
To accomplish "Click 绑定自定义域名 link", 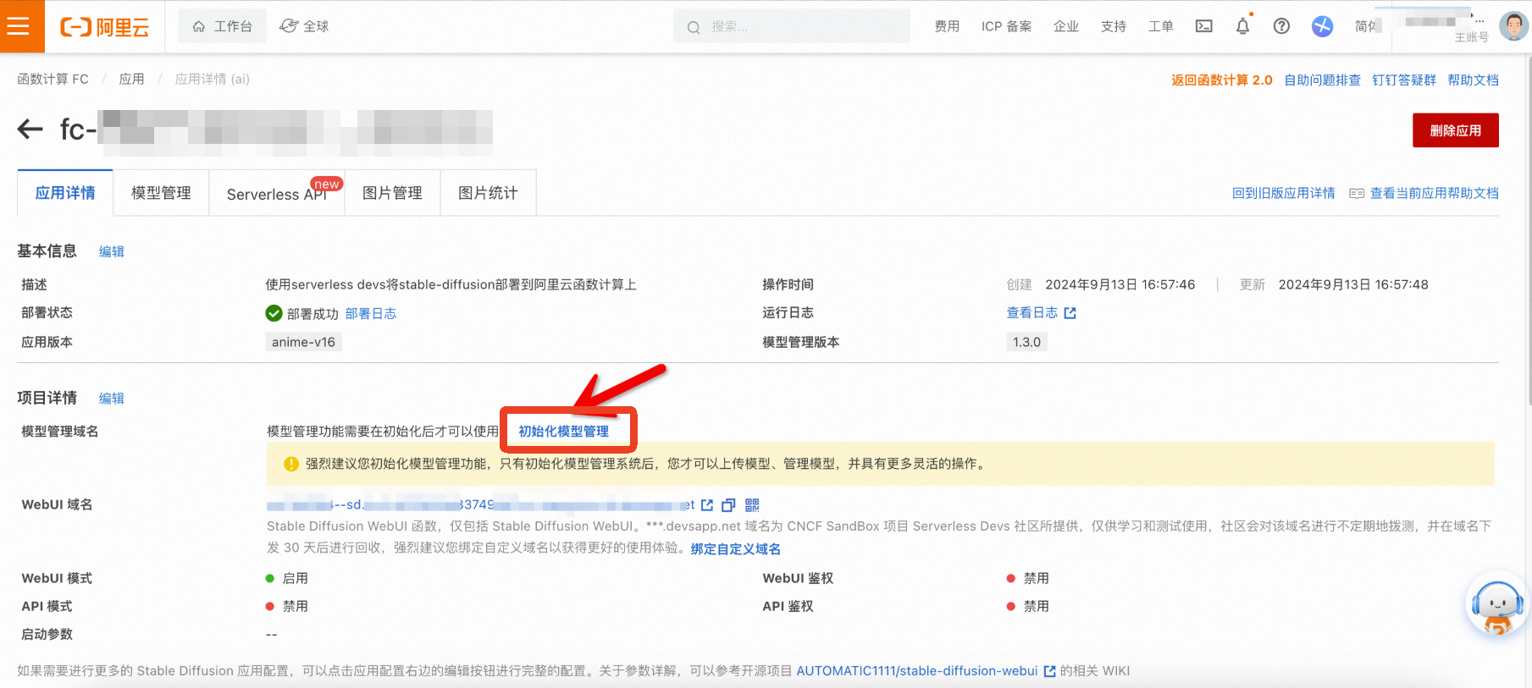I will pyautogui.click(x=735, y=548).
